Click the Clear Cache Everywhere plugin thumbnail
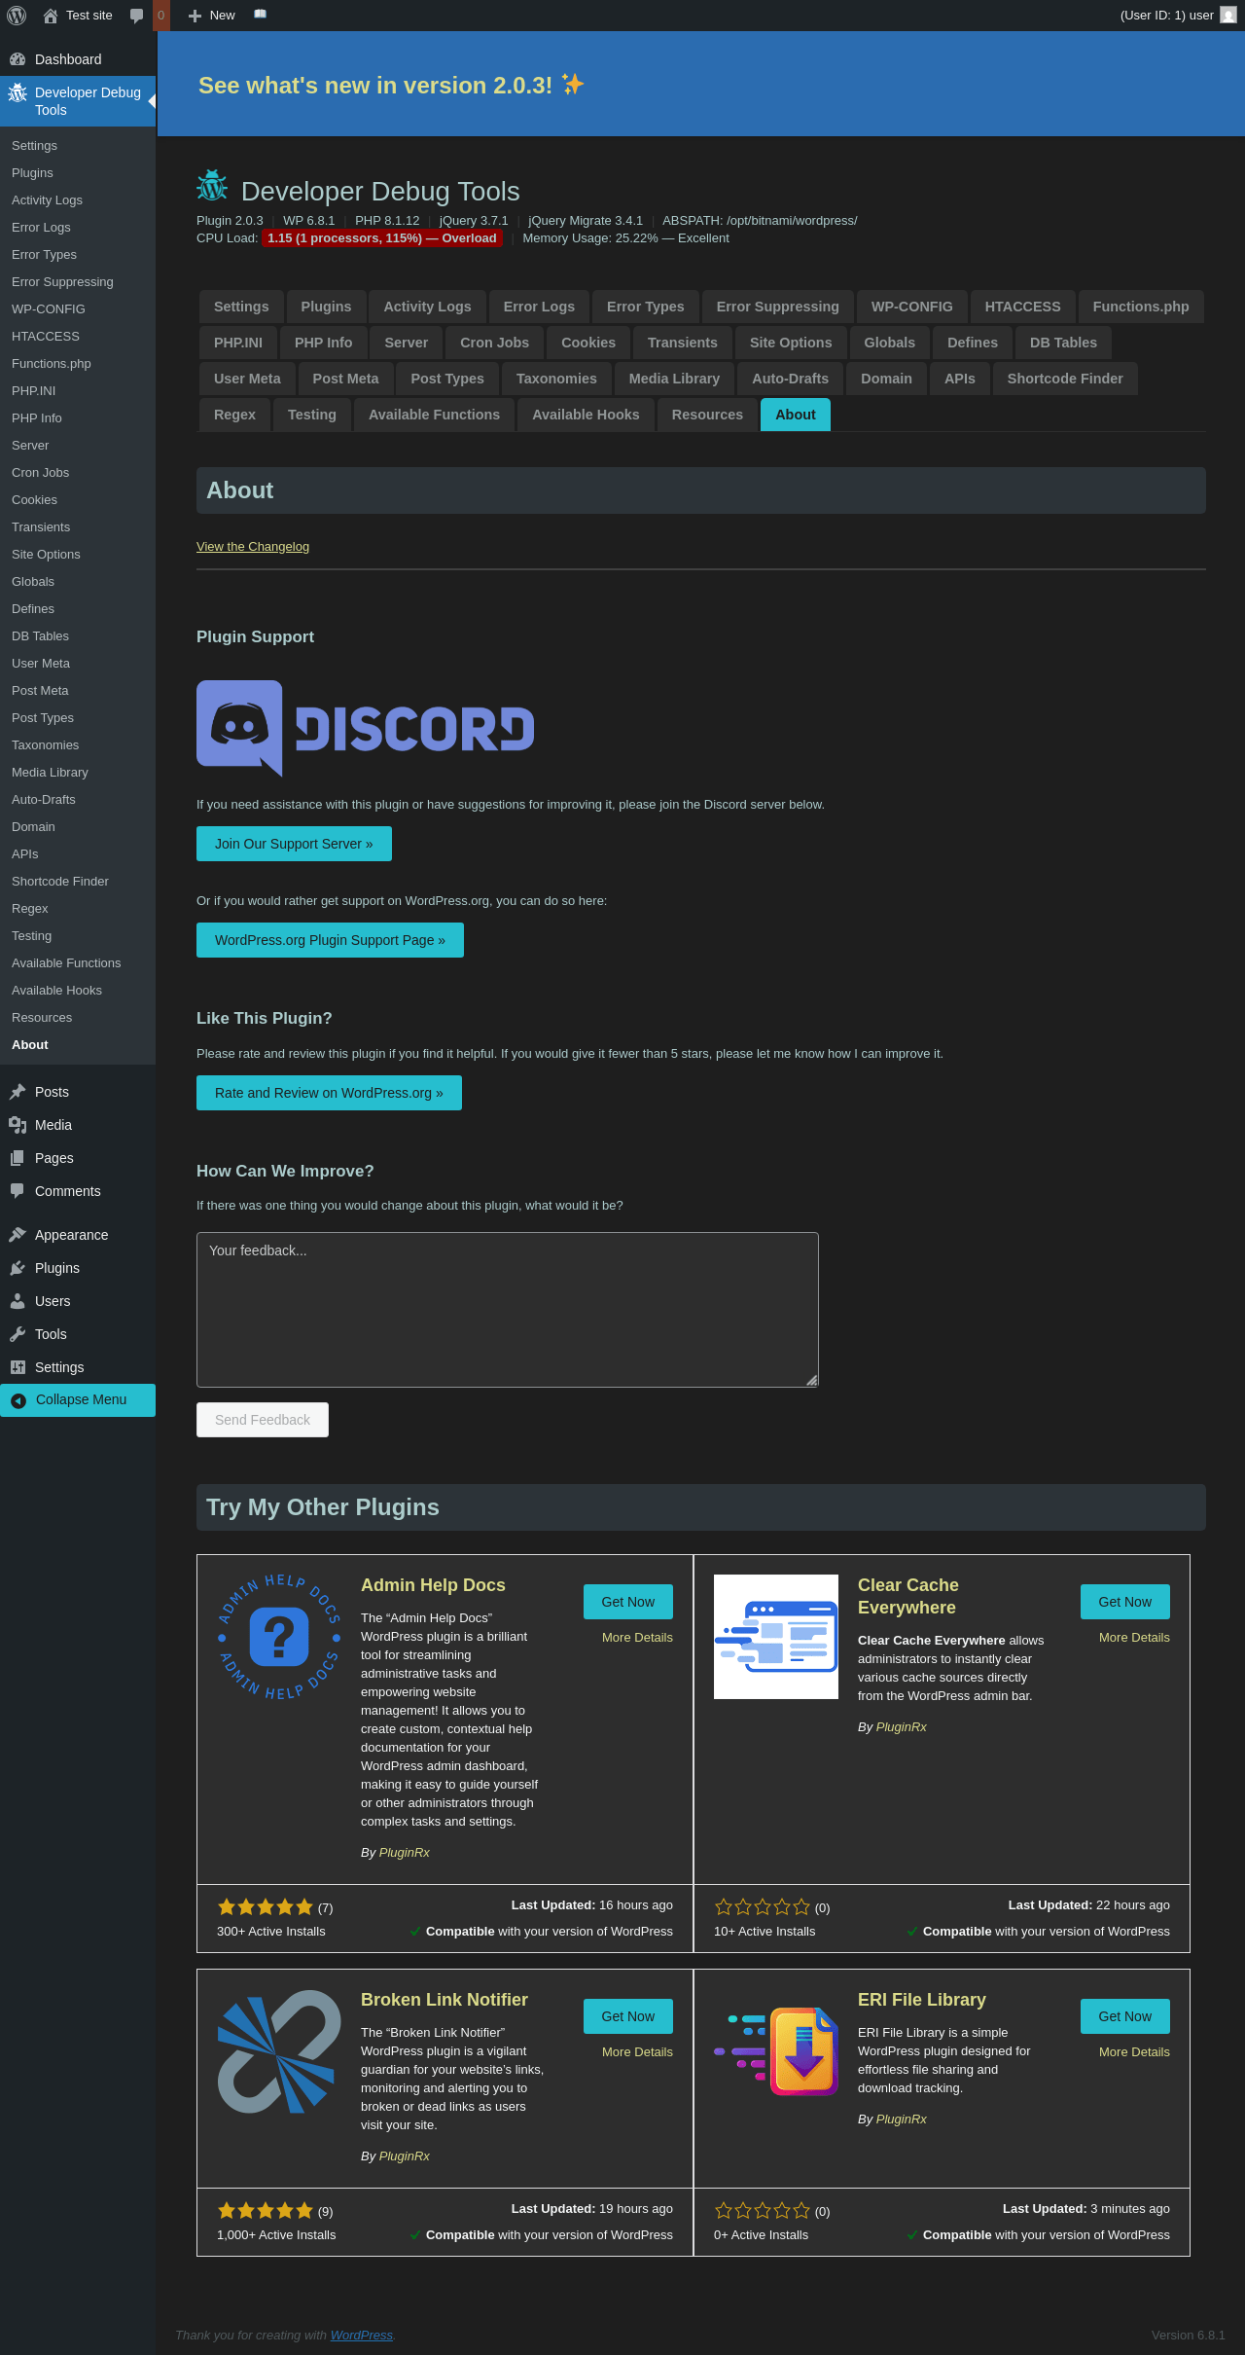Image resolution: width=1245 pixels, height=2355 pixels. pyautogui.click(x=776, y=1637)
